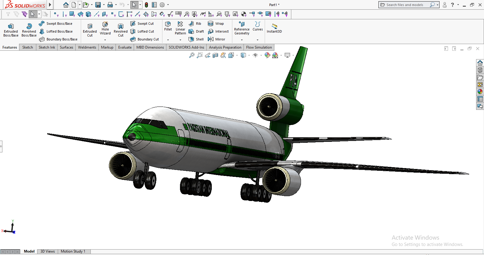Click the Extruded Boss/Base button
The image size is (484, 255).
coord(11,30)
